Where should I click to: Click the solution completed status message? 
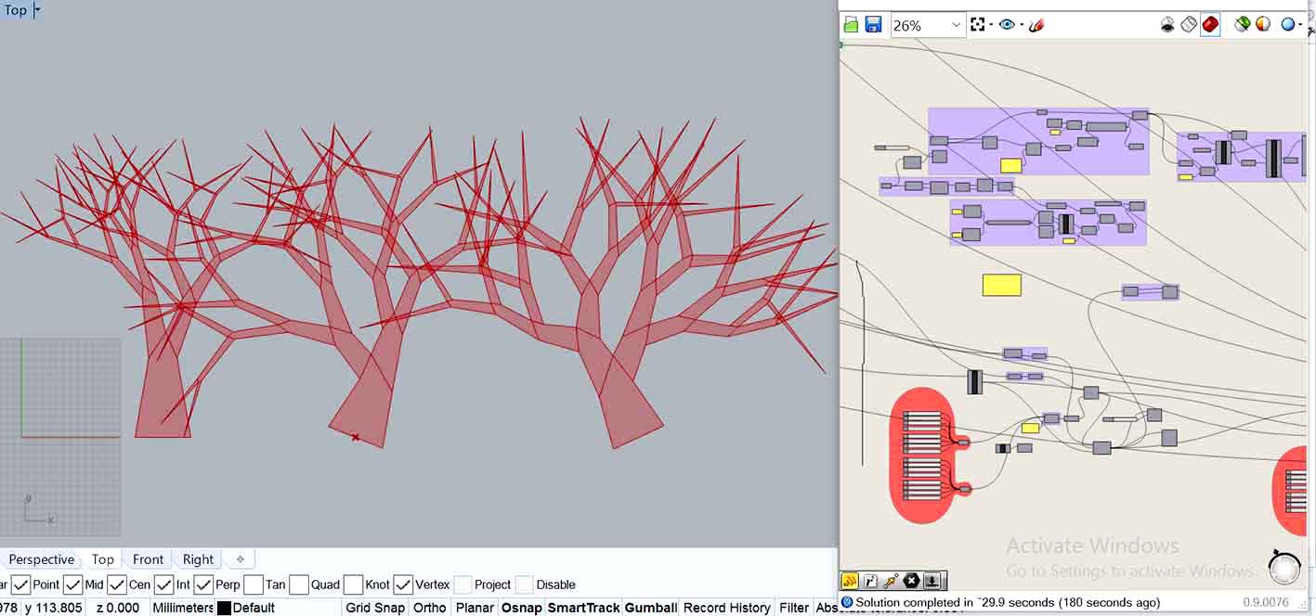[x=1008, y=602]
